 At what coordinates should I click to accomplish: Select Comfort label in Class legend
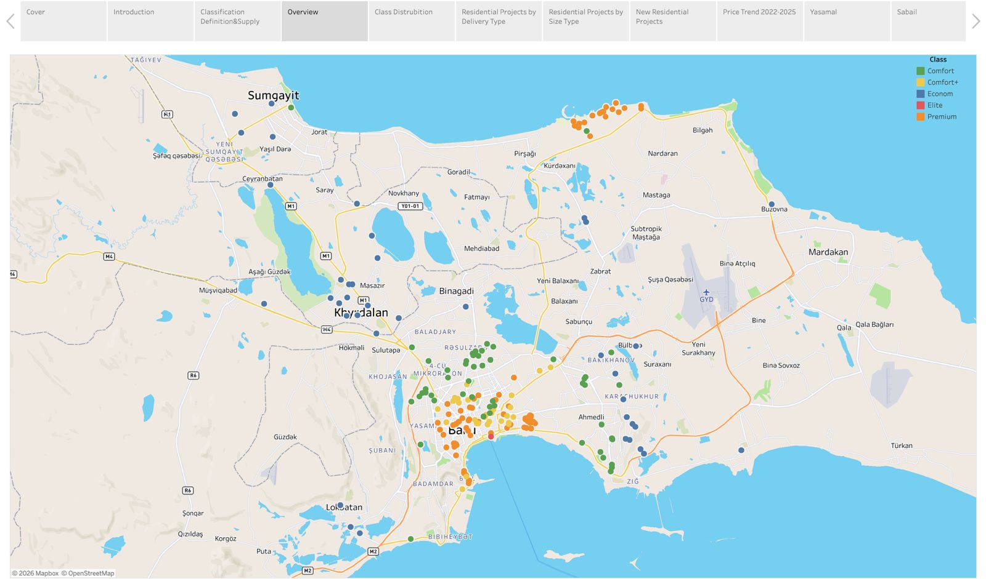pos(940,71)
